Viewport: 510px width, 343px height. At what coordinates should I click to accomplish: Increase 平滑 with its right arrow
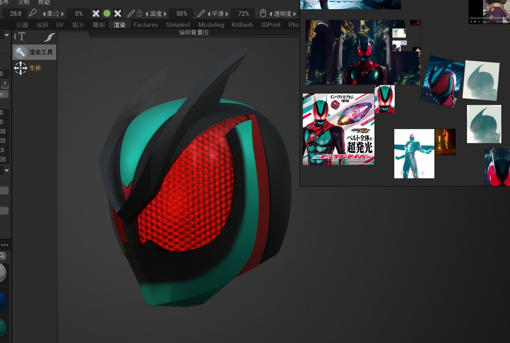coord(227,14)
